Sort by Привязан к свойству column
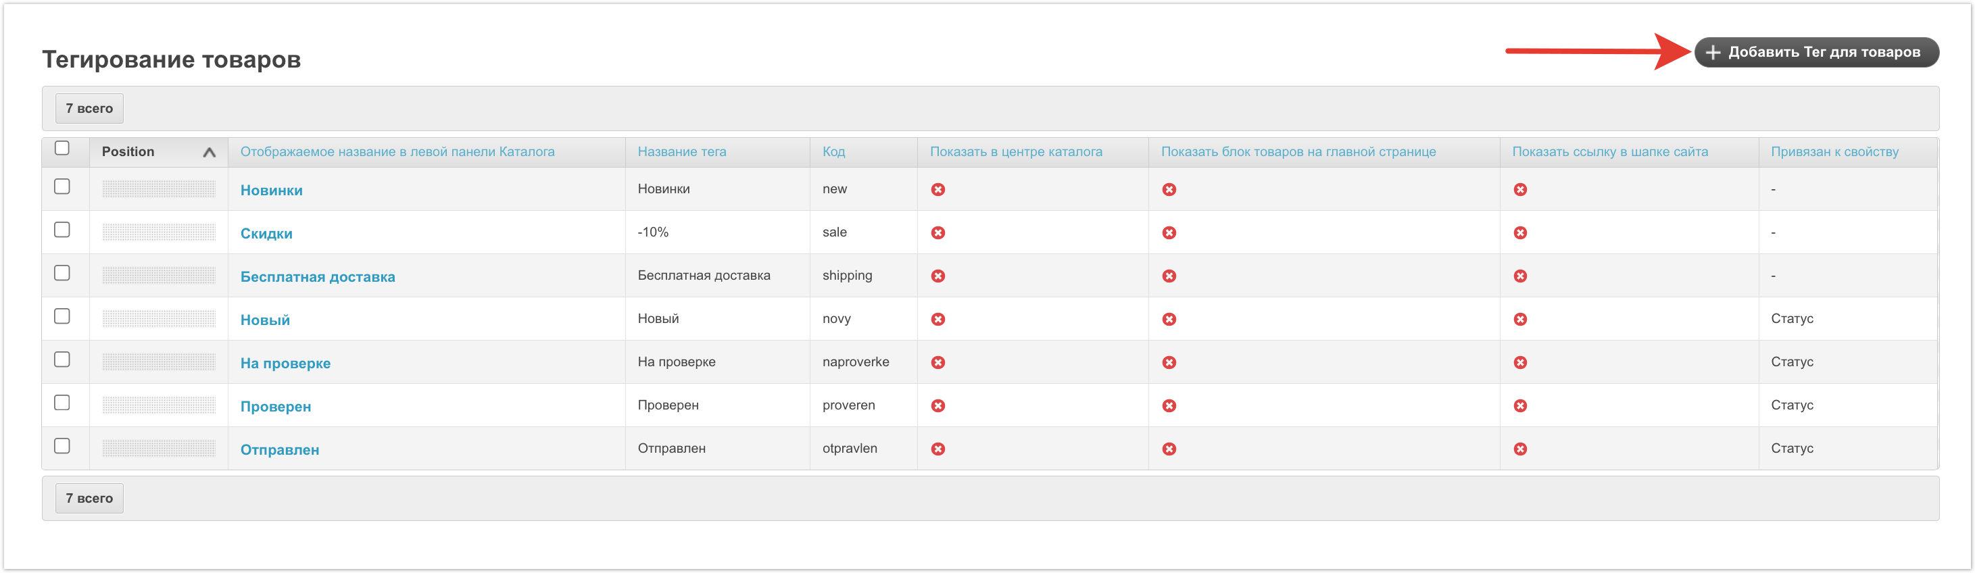The image size is (1975, 573). click(1834, 151)
